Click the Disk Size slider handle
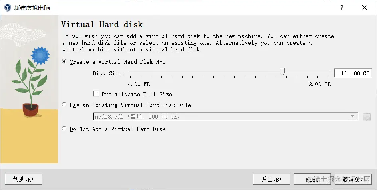This screenshot has width=377, height=190. point(283,72)
